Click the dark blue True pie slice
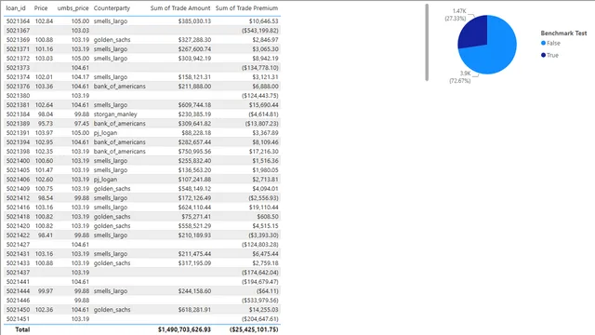Screen dimensions: 595x335 [475, 33]
